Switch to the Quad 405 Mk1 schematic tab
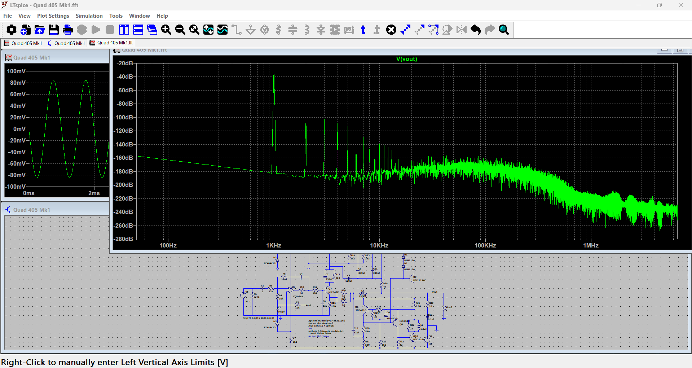The image size is (692, 368). click(66, 43)
